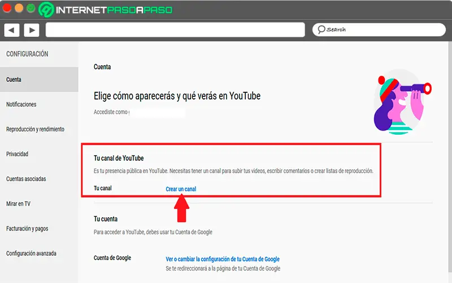Open Reproducción y rendimiento settings
This screenshot has height=283, width=452.
[35, 129]
